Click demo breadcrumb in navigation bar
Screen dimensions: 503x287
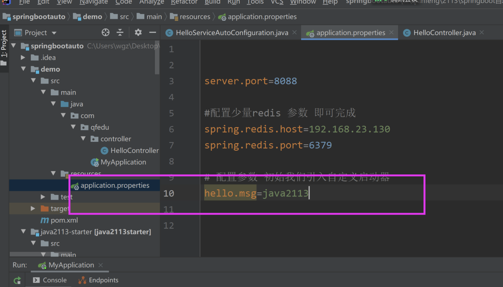click(x=87, y=17)
